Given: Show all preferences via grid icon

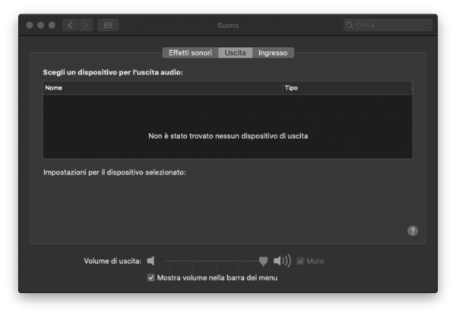Looking at the screenshot, I should click(x=108, y=25).
